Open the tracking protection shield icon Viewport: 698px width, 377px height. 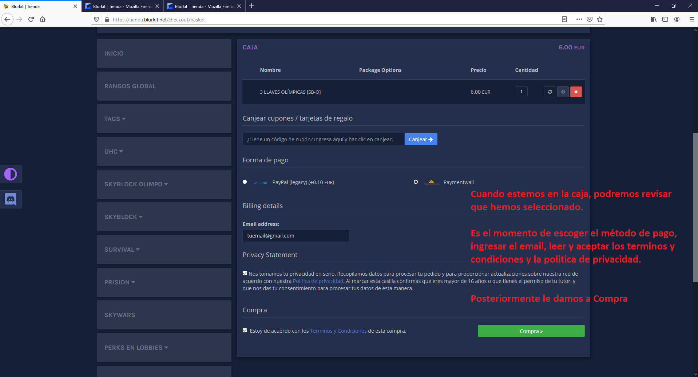pyautogui.click(x=96, y=20)
